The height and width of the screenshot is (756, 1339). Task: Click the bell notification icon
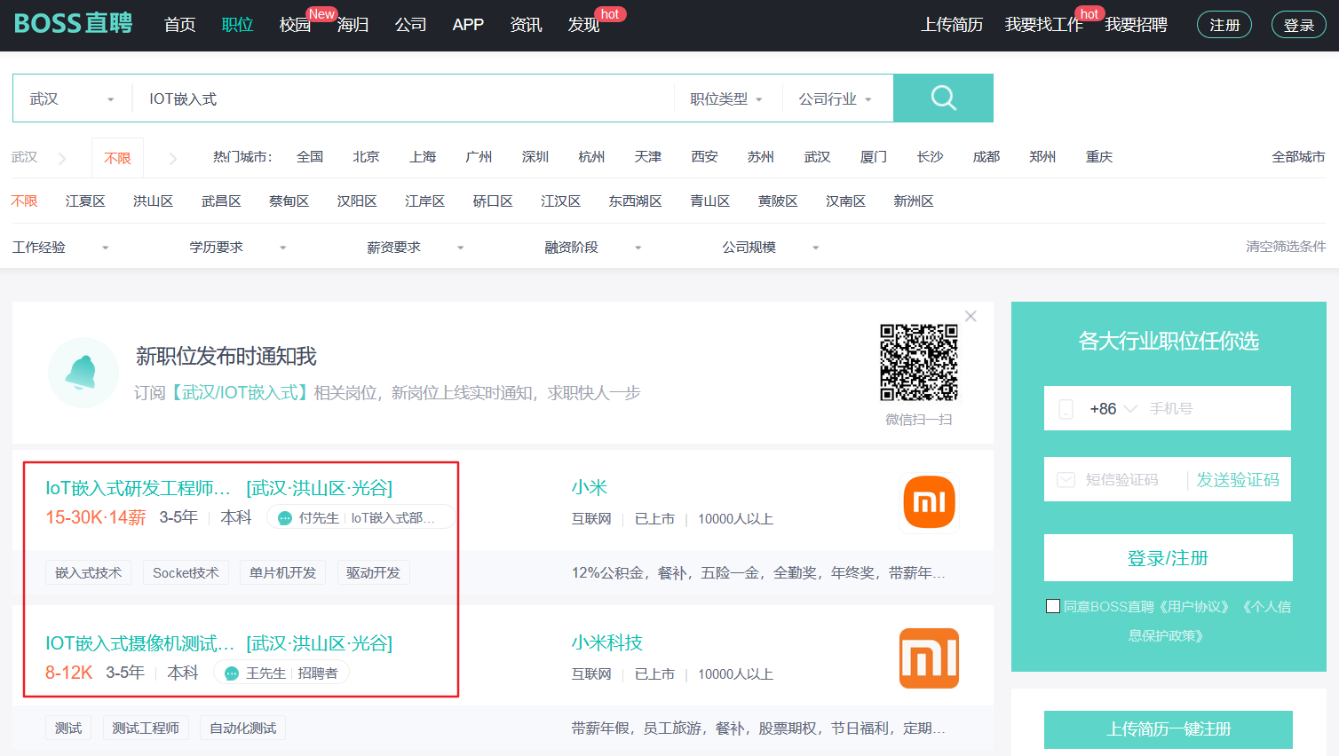83,373
